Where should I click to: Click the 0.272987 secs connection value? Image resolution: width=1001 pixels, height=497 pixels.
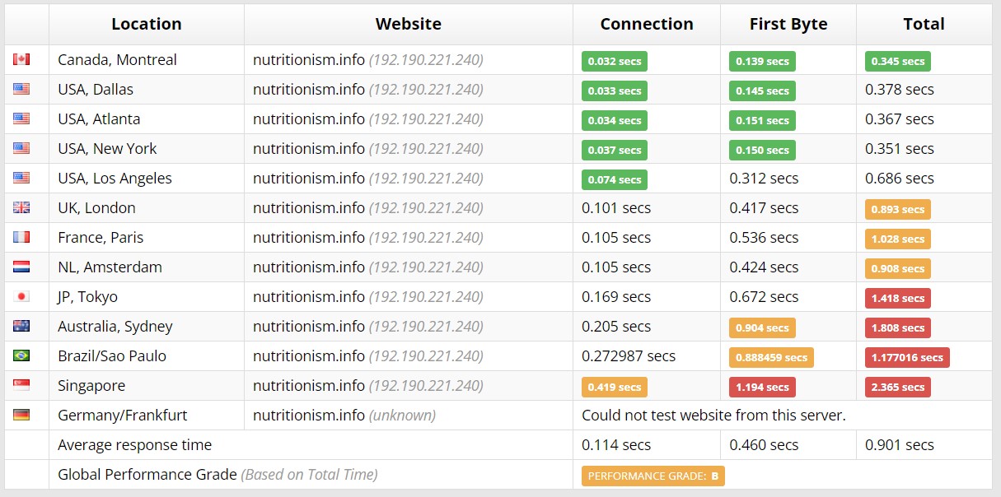[629, 355]
